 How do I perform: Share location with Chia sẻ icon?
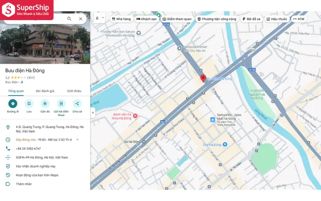(x=77, y=104)
